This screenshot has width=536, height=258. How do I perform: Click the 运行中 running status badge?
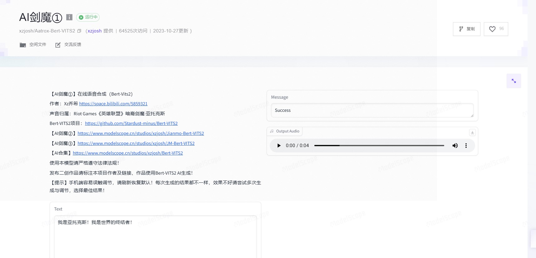pos(88,17)
